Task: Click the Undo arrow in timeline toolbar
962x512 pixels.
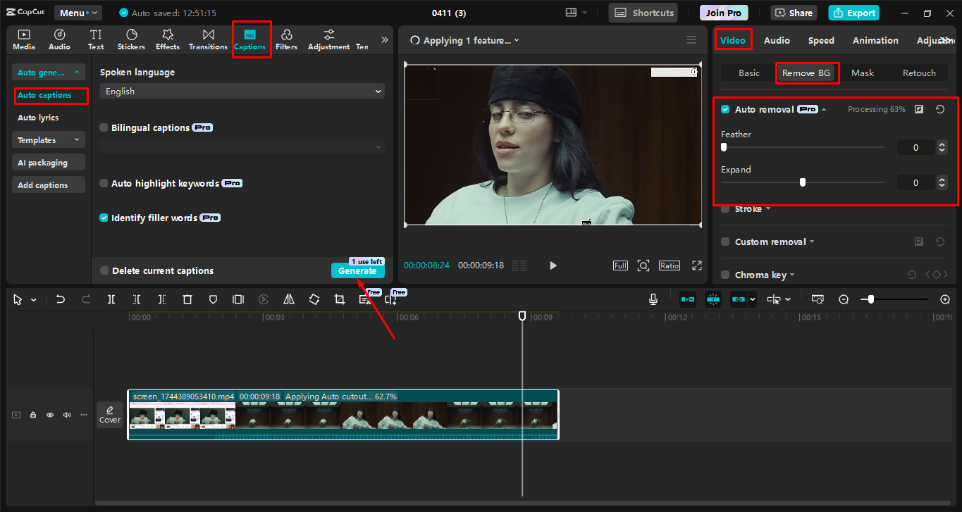Action: coord(61,299)
